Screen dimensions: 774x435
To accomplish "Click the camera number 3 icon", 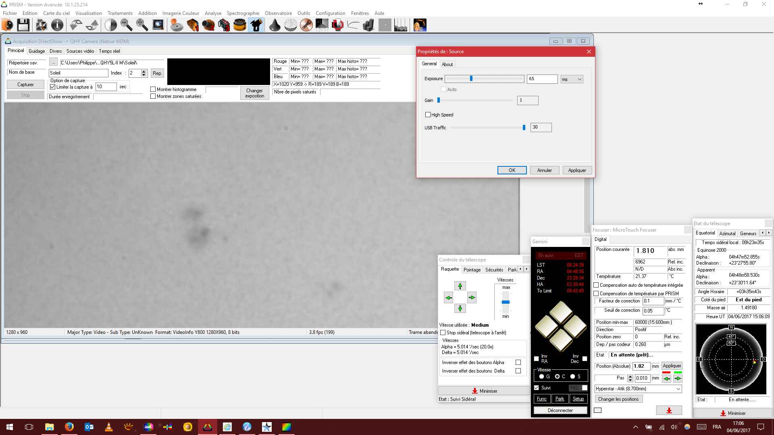I will (224, 25).
